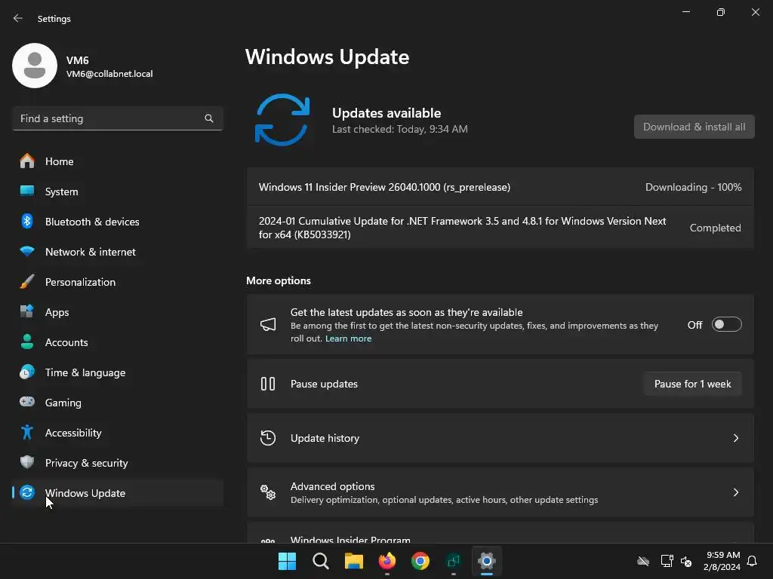Viewport: 773px width, 579px height.
Task: Click Pause for 1 week button
Action: pyautogui.click(x=693, y=384)
